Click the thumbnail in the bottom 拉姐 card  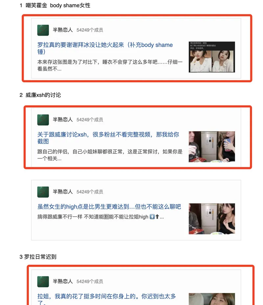click(212, 299)
